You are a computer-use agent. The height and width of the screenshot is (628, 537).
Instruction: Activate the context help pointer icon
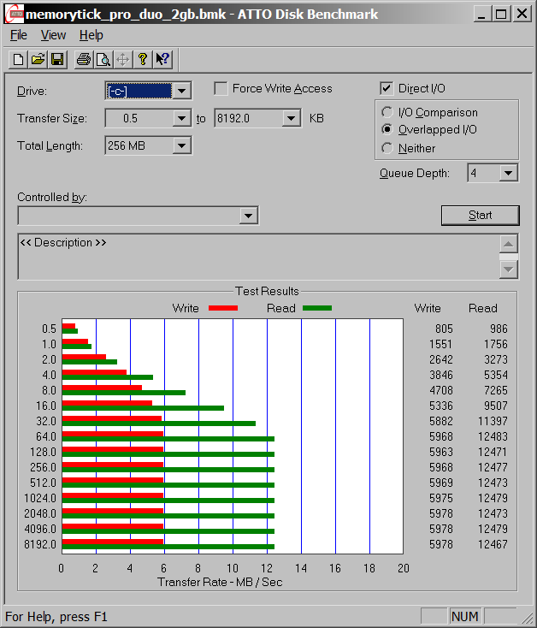tap(162, 59)
